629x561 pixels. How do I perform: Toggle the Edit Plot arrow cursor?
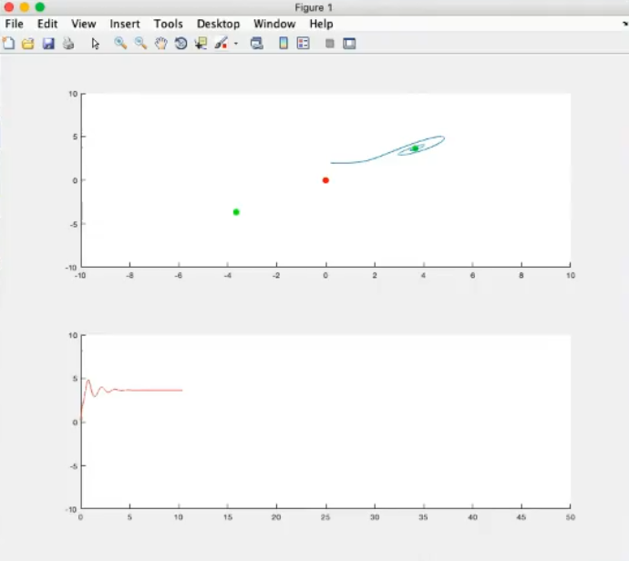95,43
